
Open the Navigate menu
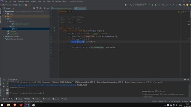(x=21, y=1)
